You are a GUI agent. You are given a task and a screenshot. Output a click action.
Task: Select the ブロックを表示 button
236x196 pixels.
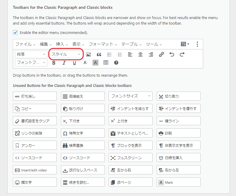131,145
